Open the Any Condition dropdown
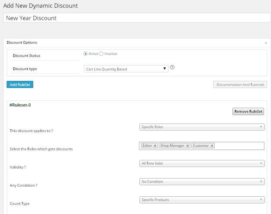Viewport: 271px width, 214px height. coord(202,182)
